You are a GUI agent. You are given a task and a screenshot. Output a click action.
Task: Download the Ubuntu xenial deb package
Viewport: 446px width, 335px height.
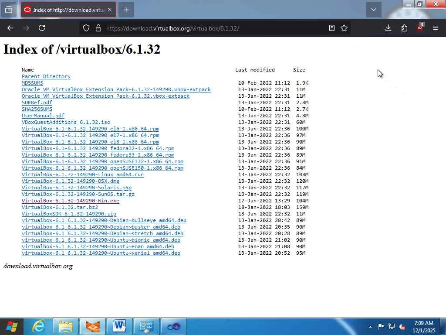[x=101, y=253]
